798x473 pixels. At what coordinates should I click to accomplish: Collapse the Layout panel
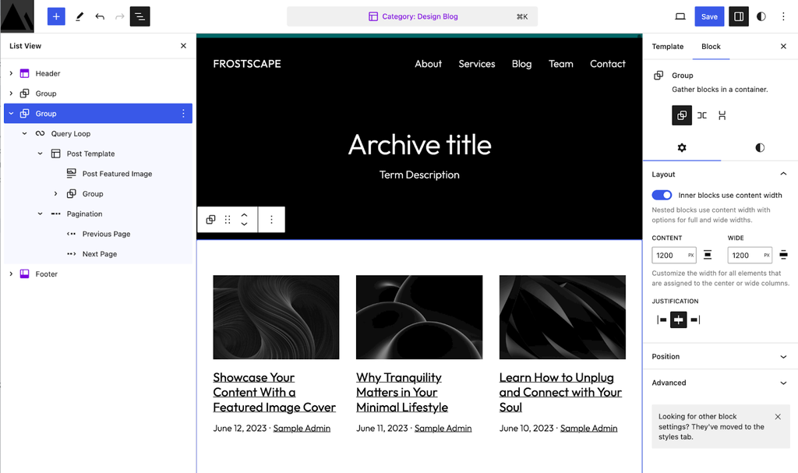(x=783, y=174)
